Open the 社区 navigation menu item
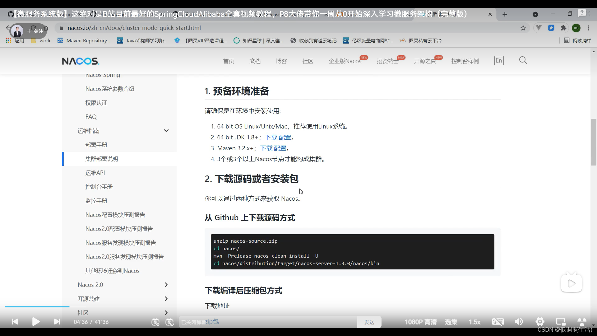This screenshot has width=597, height=336. [308, 61]
